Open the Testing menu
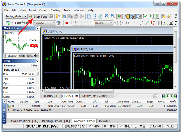The image size is (182, 133). [x=56, y=10]
